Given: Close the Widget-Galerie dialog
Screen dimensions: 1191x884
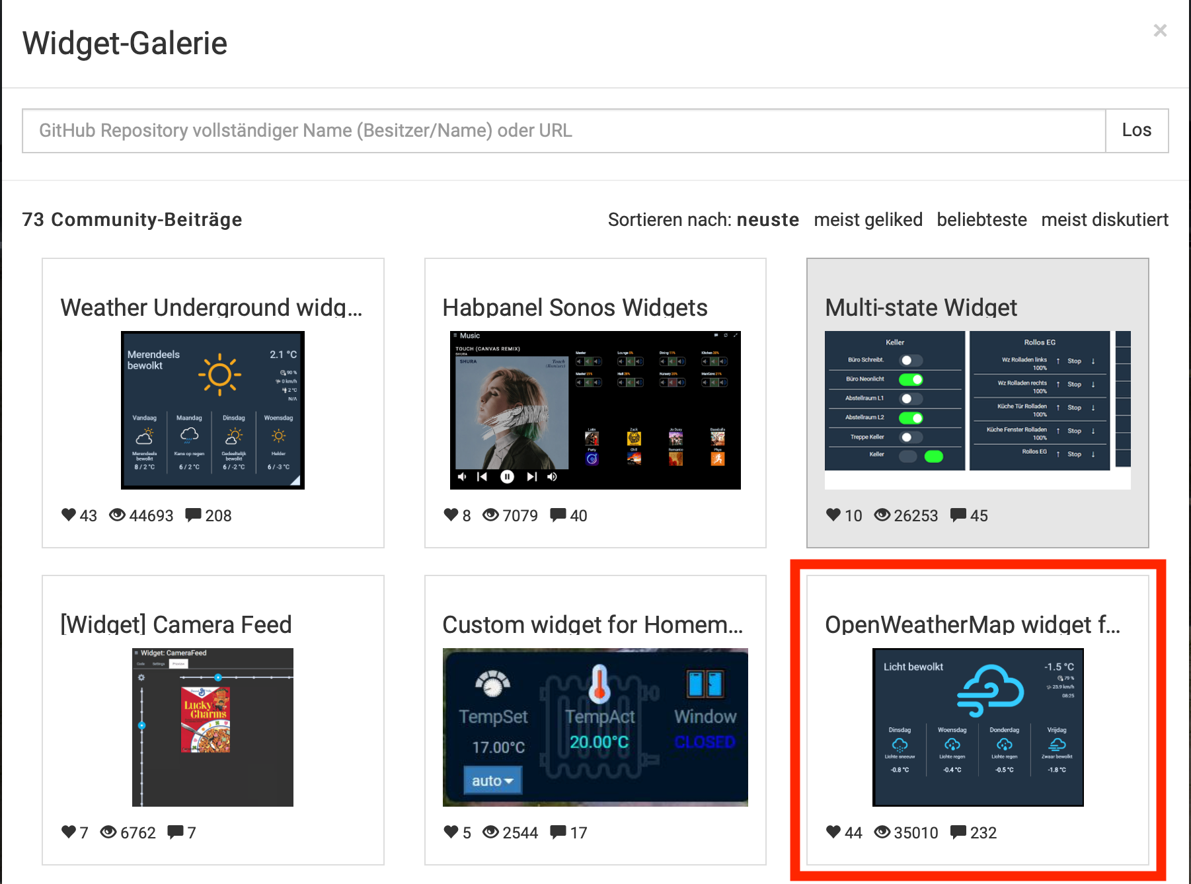Looking at the screenshot, I should click(x=1160, y=30).
